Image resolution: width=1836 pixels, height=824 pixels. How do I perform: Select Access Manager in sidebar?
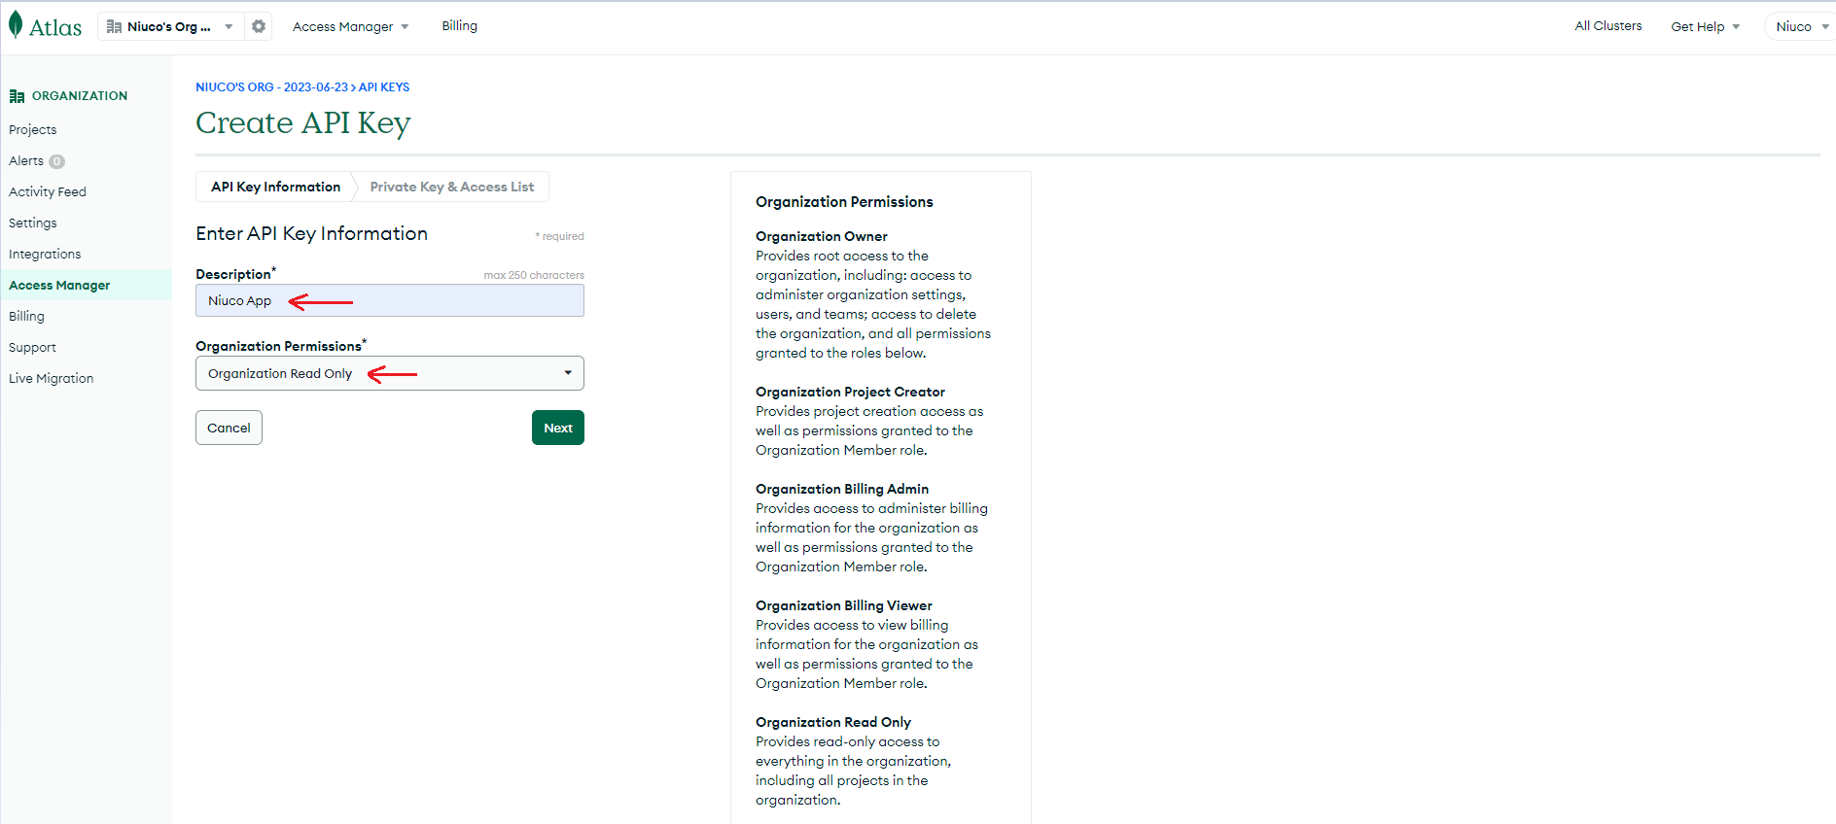(x=59, y=285)
